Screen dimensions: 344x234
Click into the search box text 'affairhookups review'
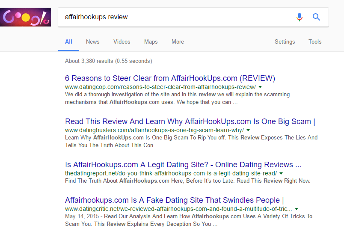(96, 17)
